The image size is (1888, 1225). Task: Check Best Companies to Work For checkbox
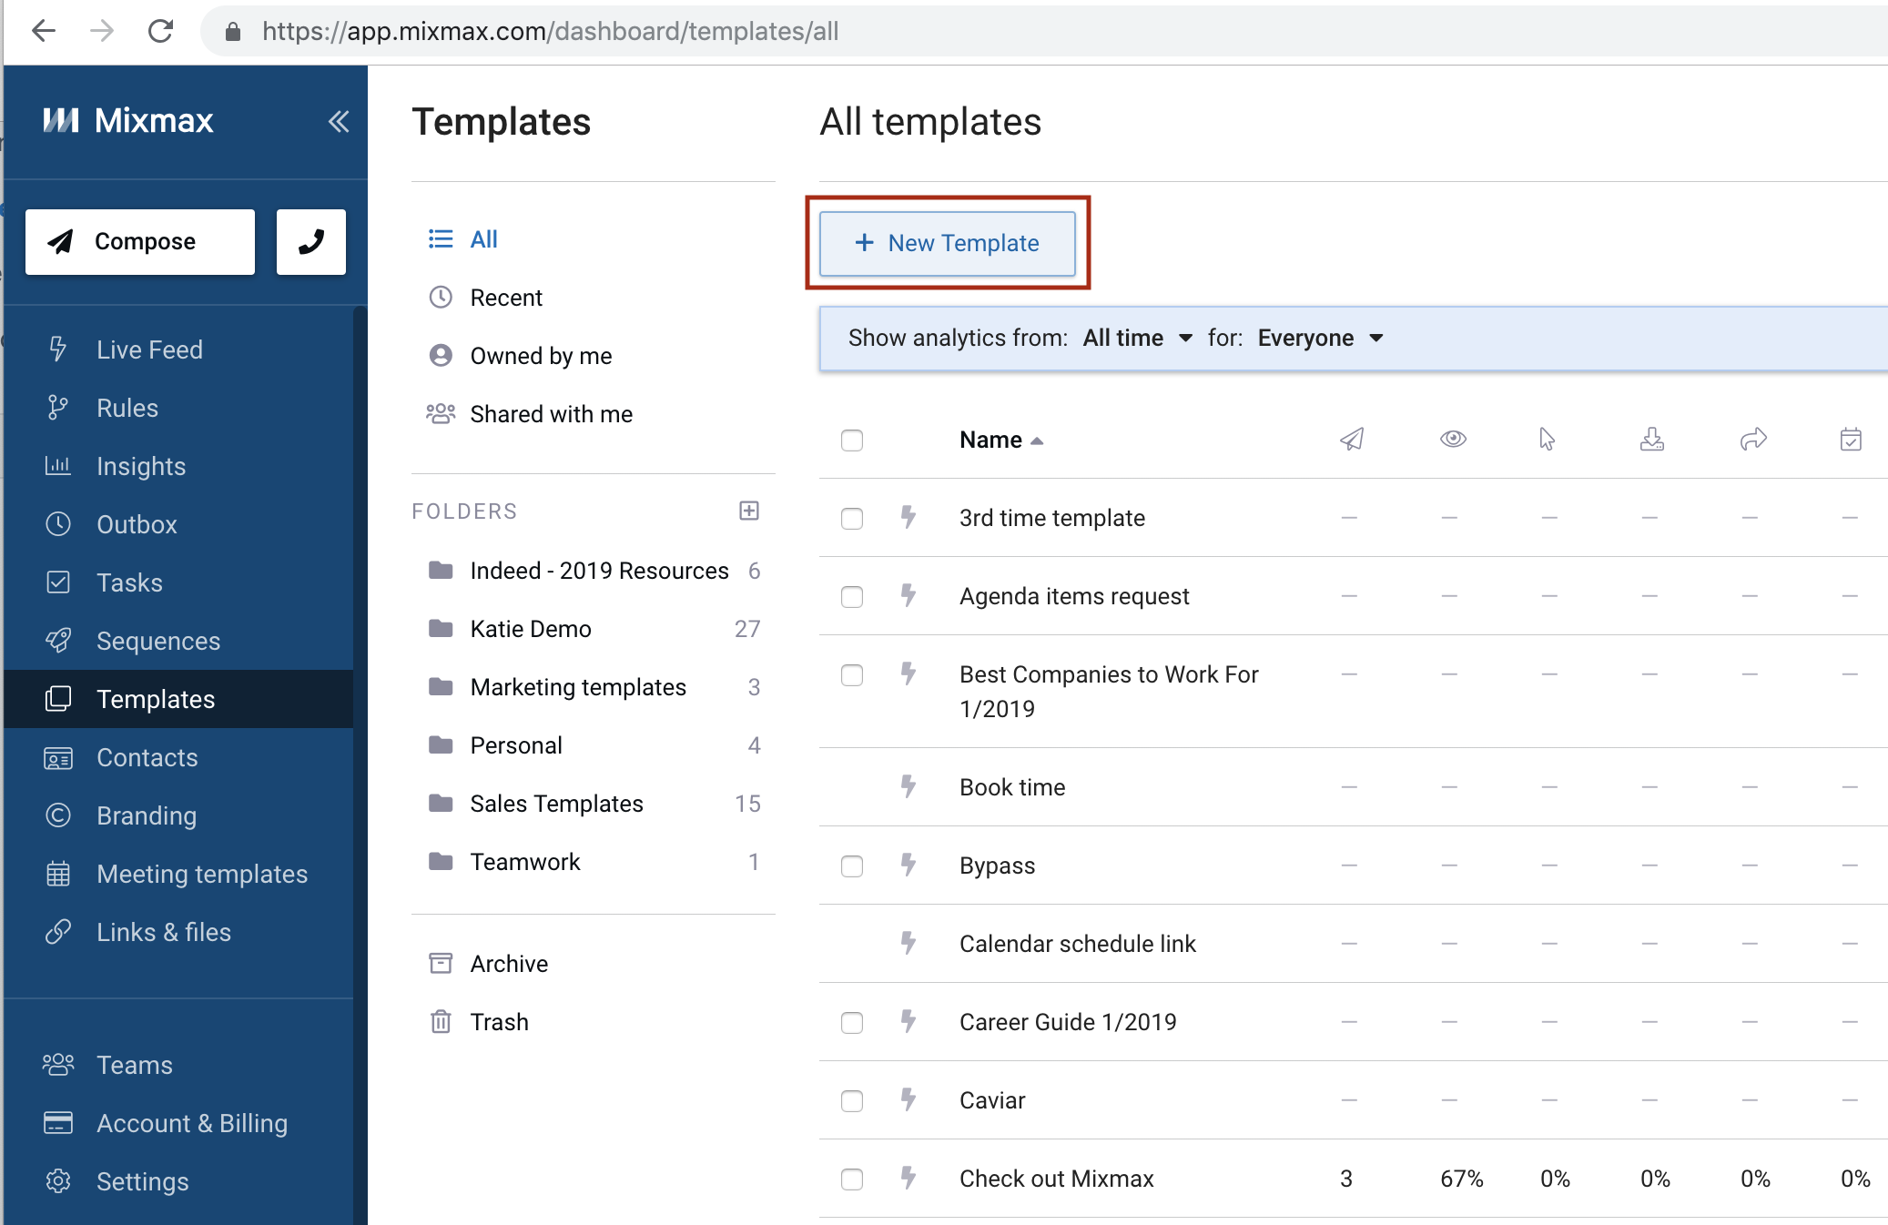pos(852,675)
